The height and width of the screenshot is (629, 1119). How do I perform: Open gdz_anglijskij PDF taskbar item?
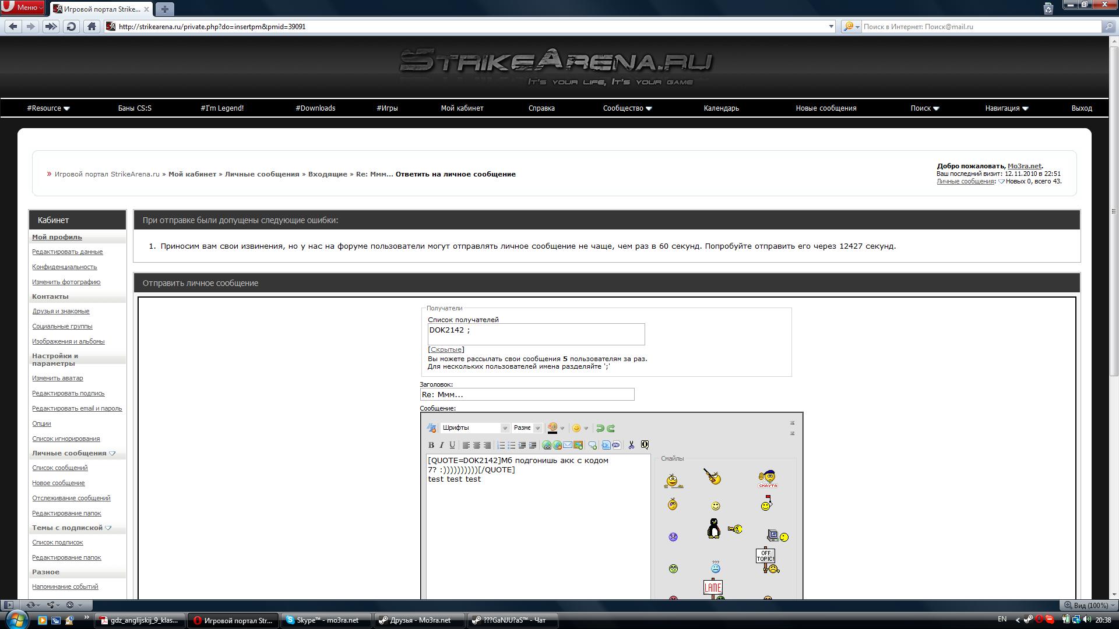[x=140, y=620]
